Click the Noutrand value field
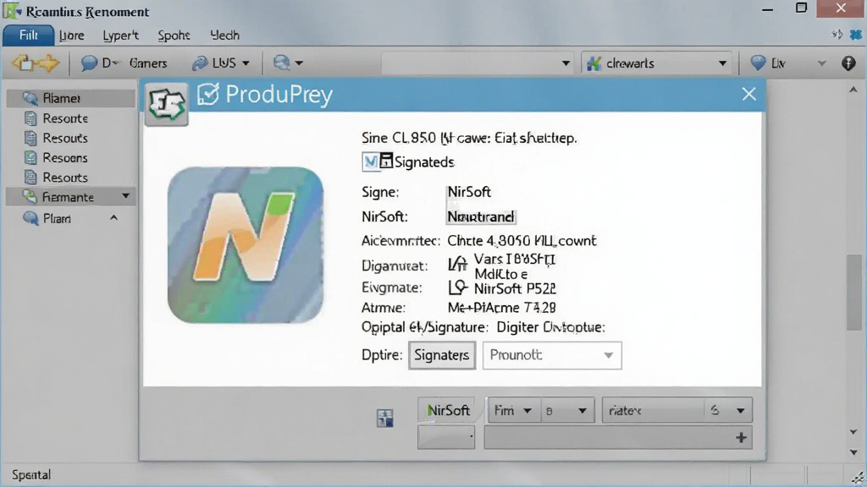This screenshot has height=487, width=867. click(481, 217)
